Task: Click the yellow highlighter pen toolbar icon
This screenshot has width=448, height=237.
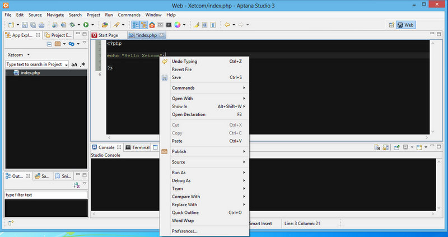Action: [x=197, y=25]
